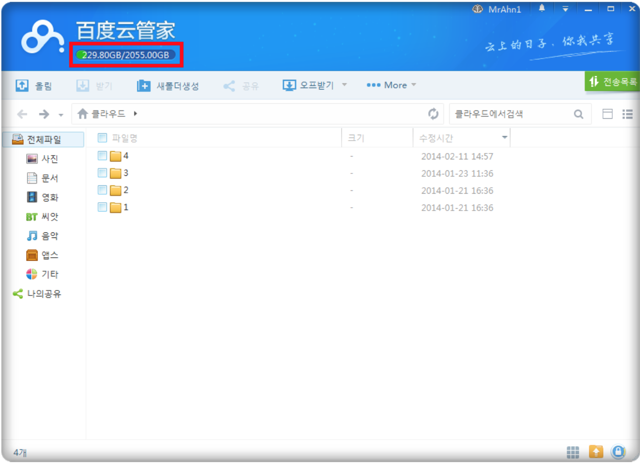The image size is (640, 463).
Task: Open the More menu
Action: [391, 85]
